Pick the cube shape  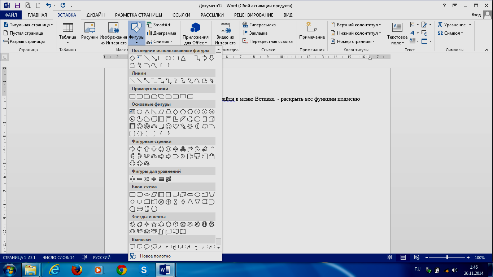(212, 119)
